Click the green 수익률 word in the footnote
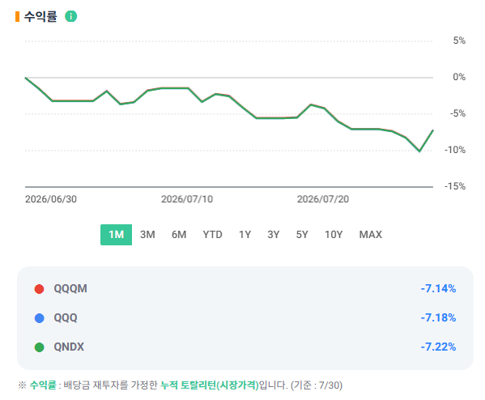The image size is (485, 400). click(43, 385)
